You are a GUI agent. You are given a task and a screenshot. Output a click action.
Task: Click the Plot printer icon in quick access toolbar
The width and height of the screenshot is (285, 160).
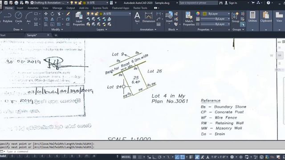pyautogui.click(x=16, y=3)
